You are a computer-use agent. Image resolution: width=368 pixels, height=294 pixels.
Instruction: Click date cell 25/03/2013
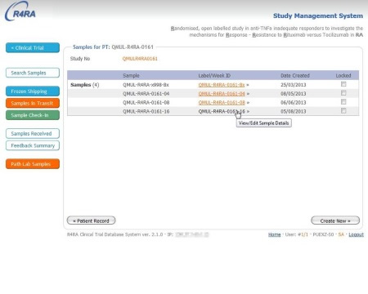[294, 85]
